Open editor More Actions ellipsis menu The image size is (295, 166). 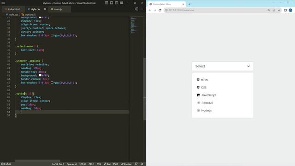142,9
